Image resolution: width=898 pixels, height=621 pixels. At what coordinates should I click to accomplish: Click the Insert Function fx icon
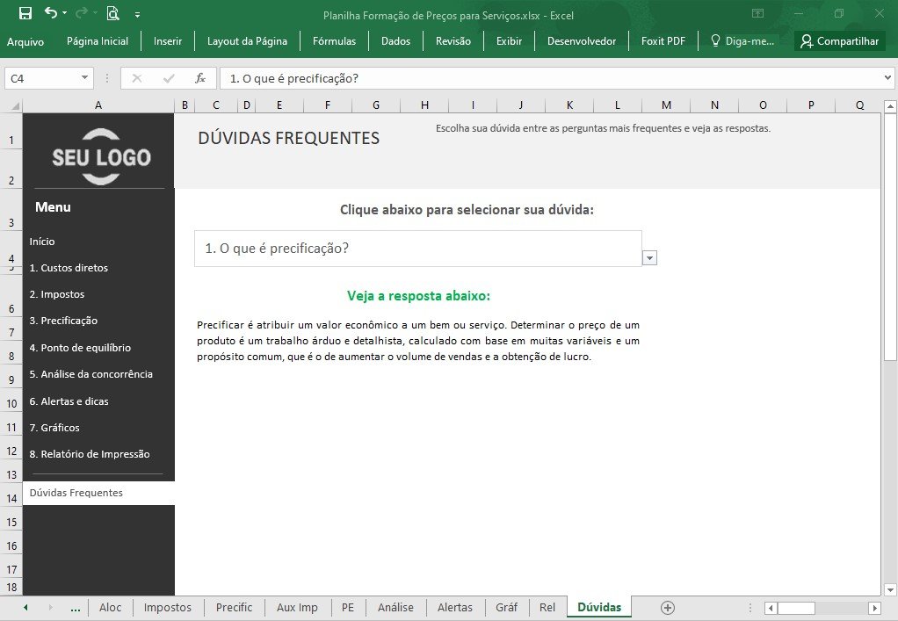[x=199, y=78]
